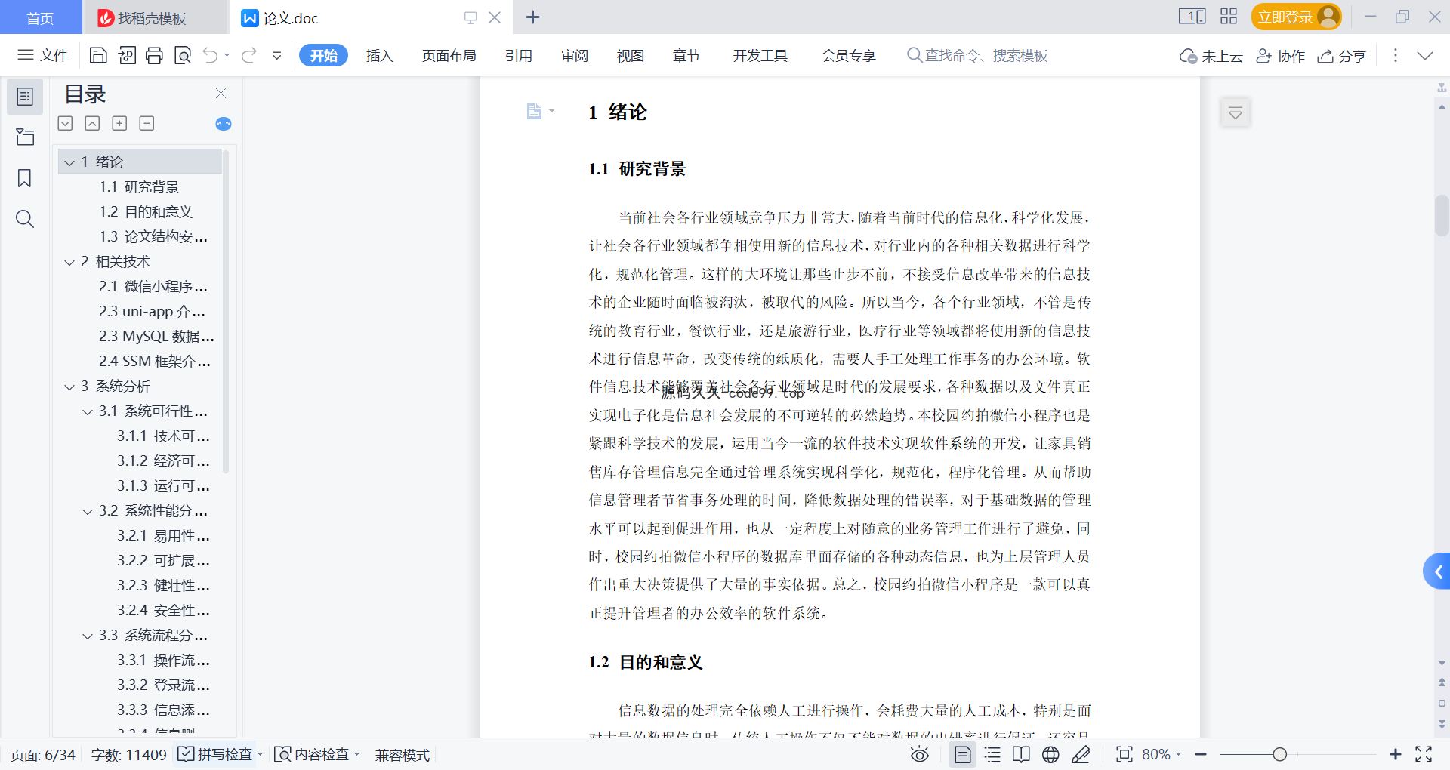Close the 论文.doc tab
Image resolution: width=1450 pixels, height=770 pixels.
point(495,17)
